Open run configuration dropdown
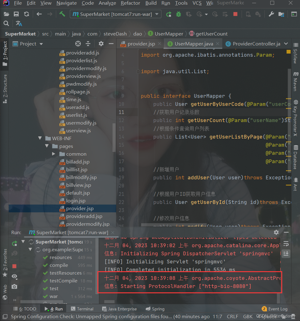 pyautogui.click(x=157, y=14)
